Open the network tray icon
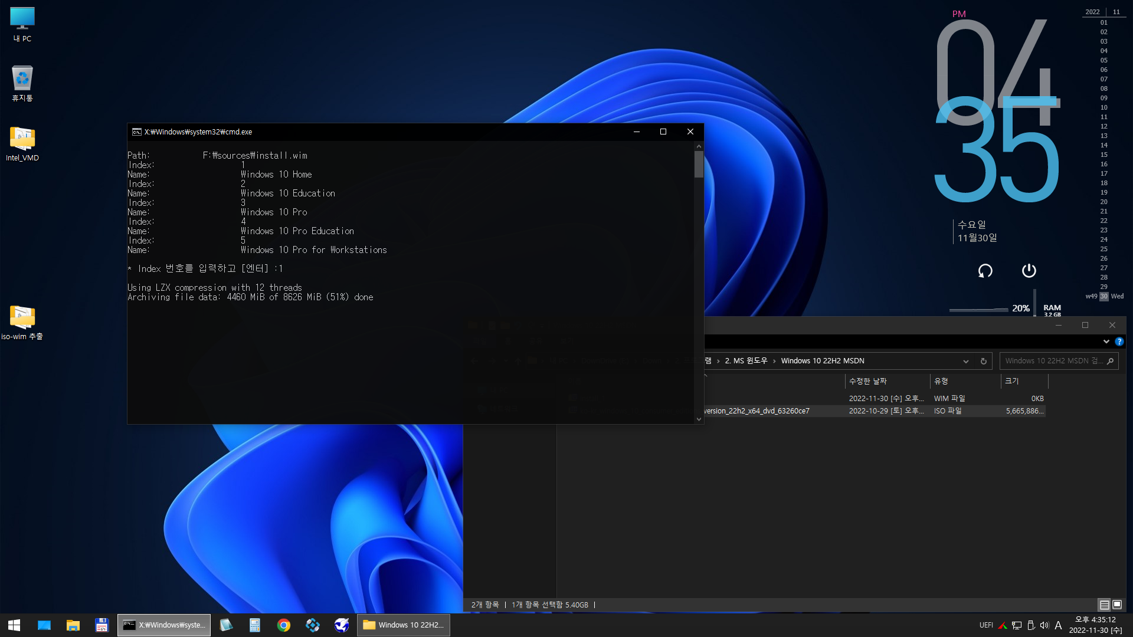This screenshot has width=1133, height=637. coord(1017,625)
